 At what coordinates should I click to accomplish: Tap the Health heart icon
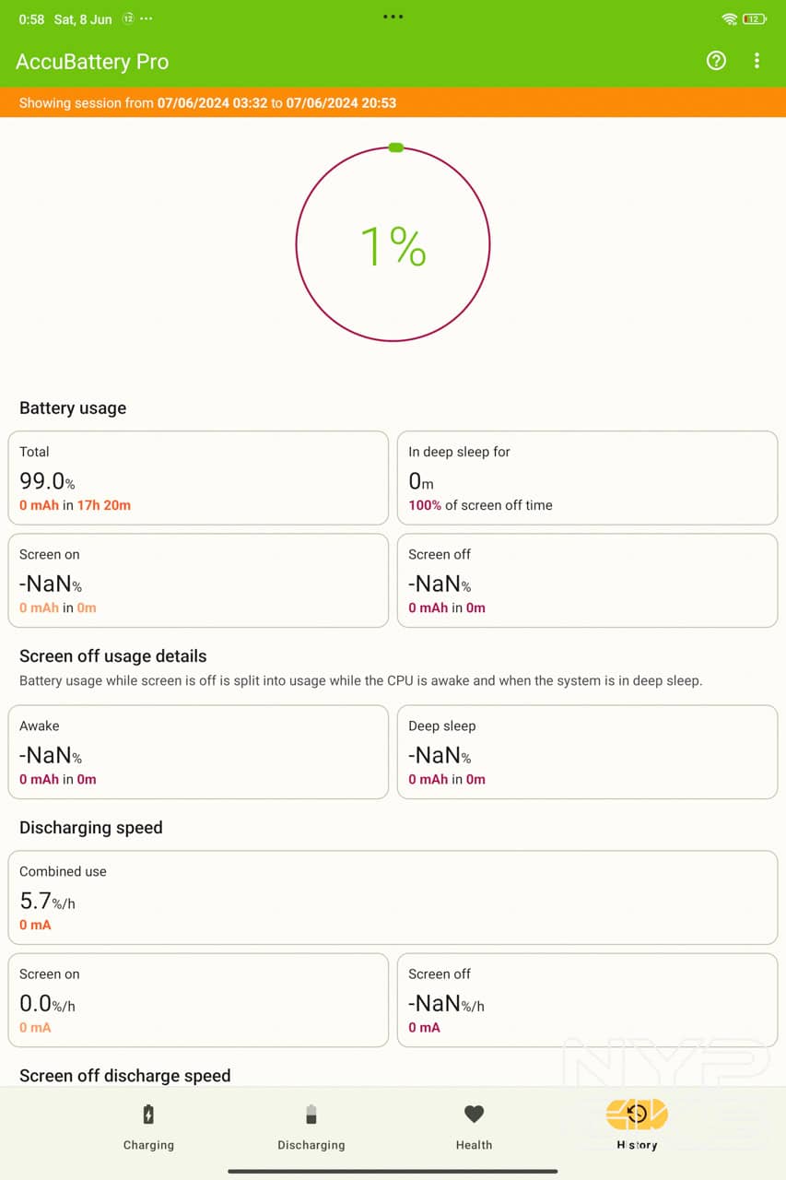point(474,1115)
